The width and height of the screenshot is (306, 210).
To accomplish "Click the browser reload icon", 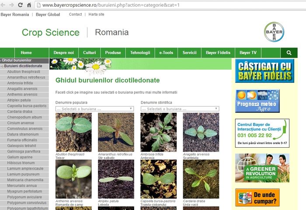I will point(20,5).
